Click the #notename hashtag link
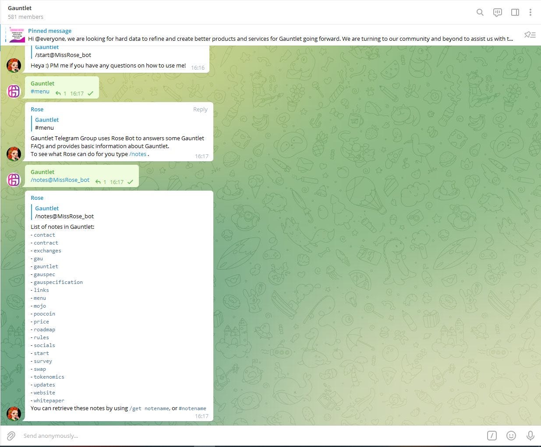Screen dimensions: 541x447 click(192, 408)
